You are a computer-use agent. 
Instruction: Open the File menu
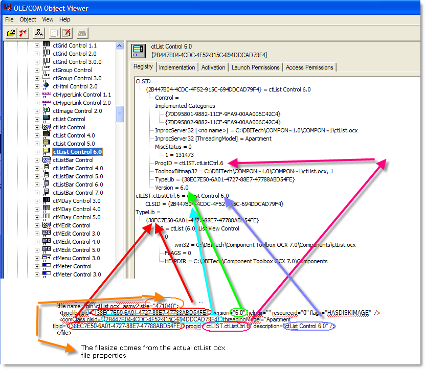(x=9, y=19)
